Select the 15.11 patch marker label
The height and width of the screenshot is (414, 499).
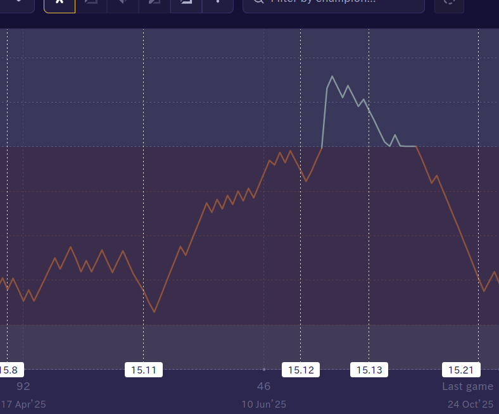(x=144, y=370)
